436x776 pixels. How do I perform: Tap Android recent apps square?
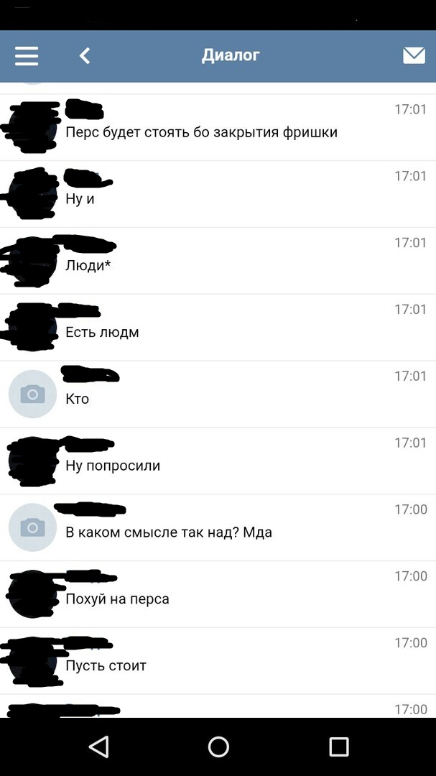tap(339, 747)
